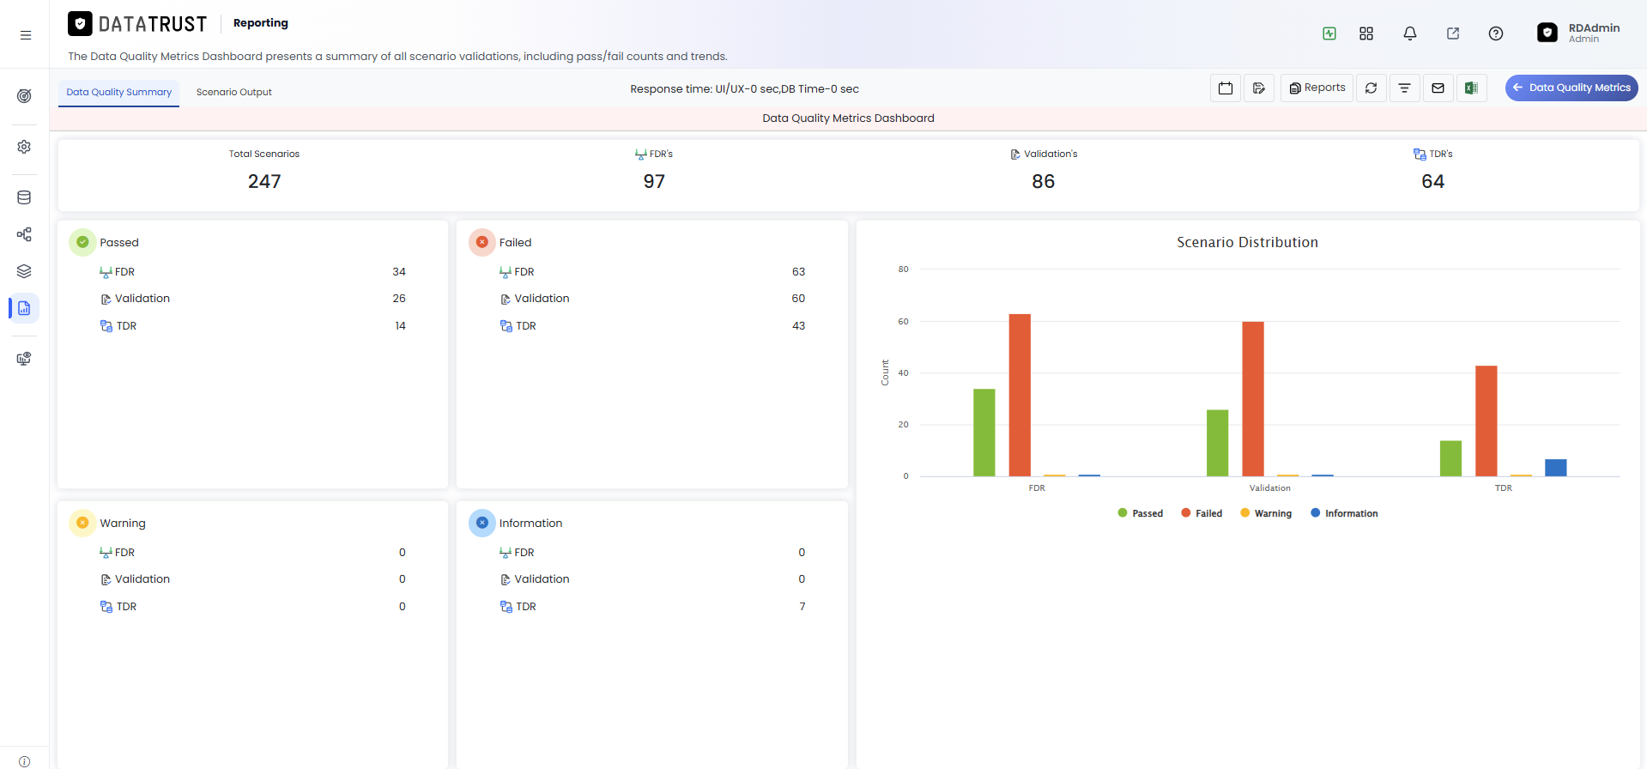This screenshot has height=769, width=1647.
Task: Select the Information TDR value 7
Action: pyautogui.click(x=802, y=607)
